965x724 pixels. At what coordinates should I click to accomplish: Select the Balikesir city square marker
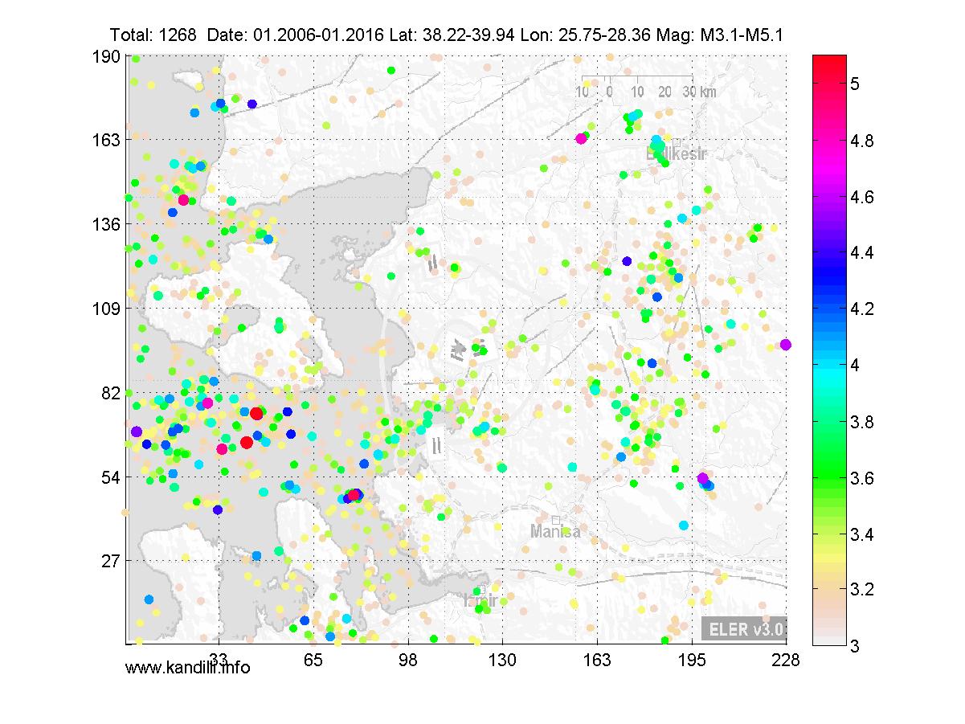point(677,142)
